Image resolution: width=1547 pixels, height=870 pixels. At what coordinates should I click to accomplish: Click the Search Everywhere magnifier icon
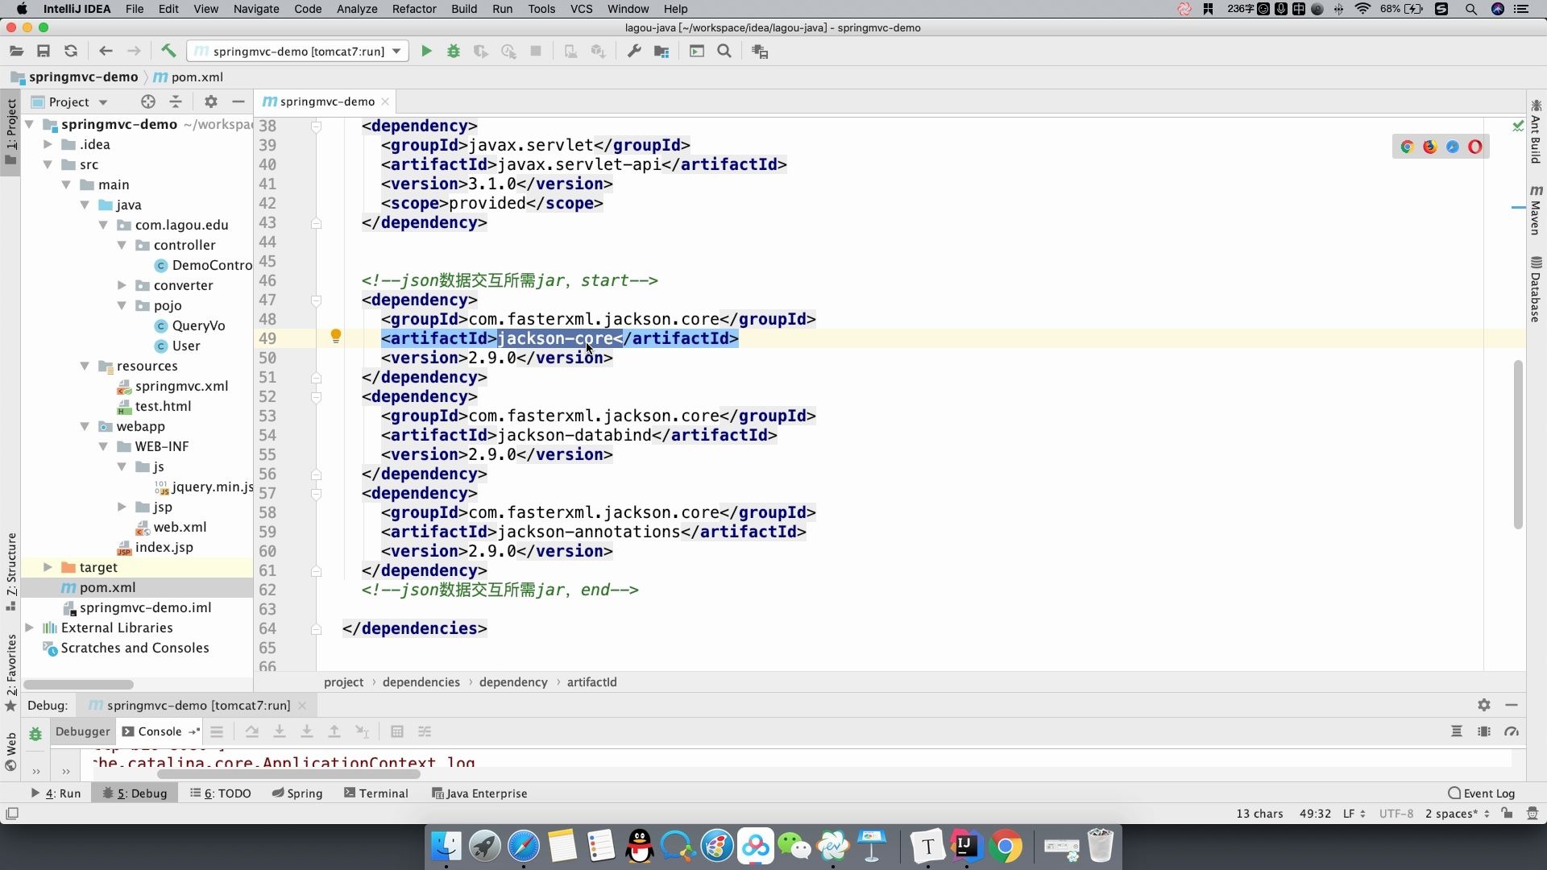coord(724,52)
